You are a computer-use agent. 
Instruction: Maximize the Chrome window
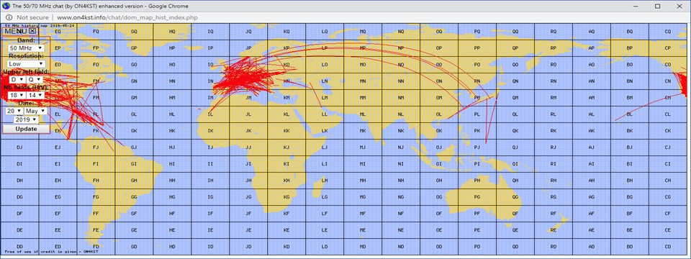click(x=657, y=6)
